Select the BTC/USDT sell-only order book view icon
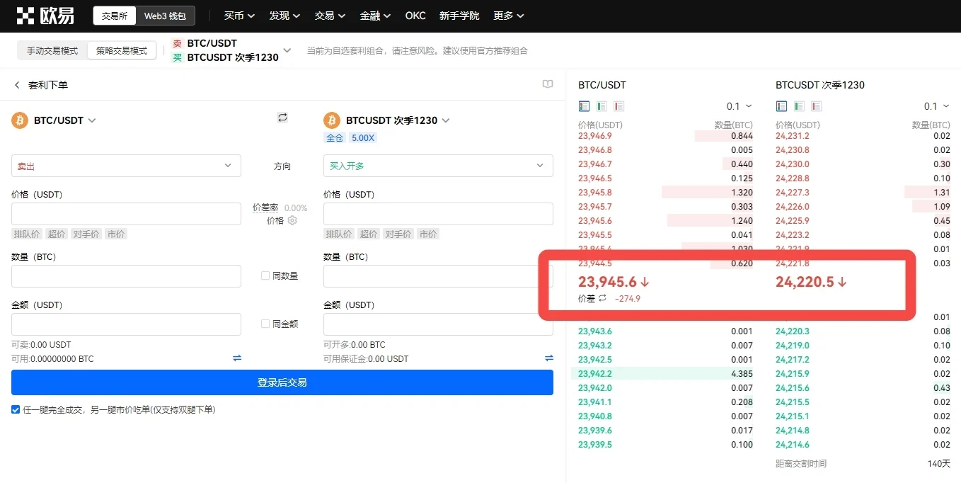 pos(618,106)
